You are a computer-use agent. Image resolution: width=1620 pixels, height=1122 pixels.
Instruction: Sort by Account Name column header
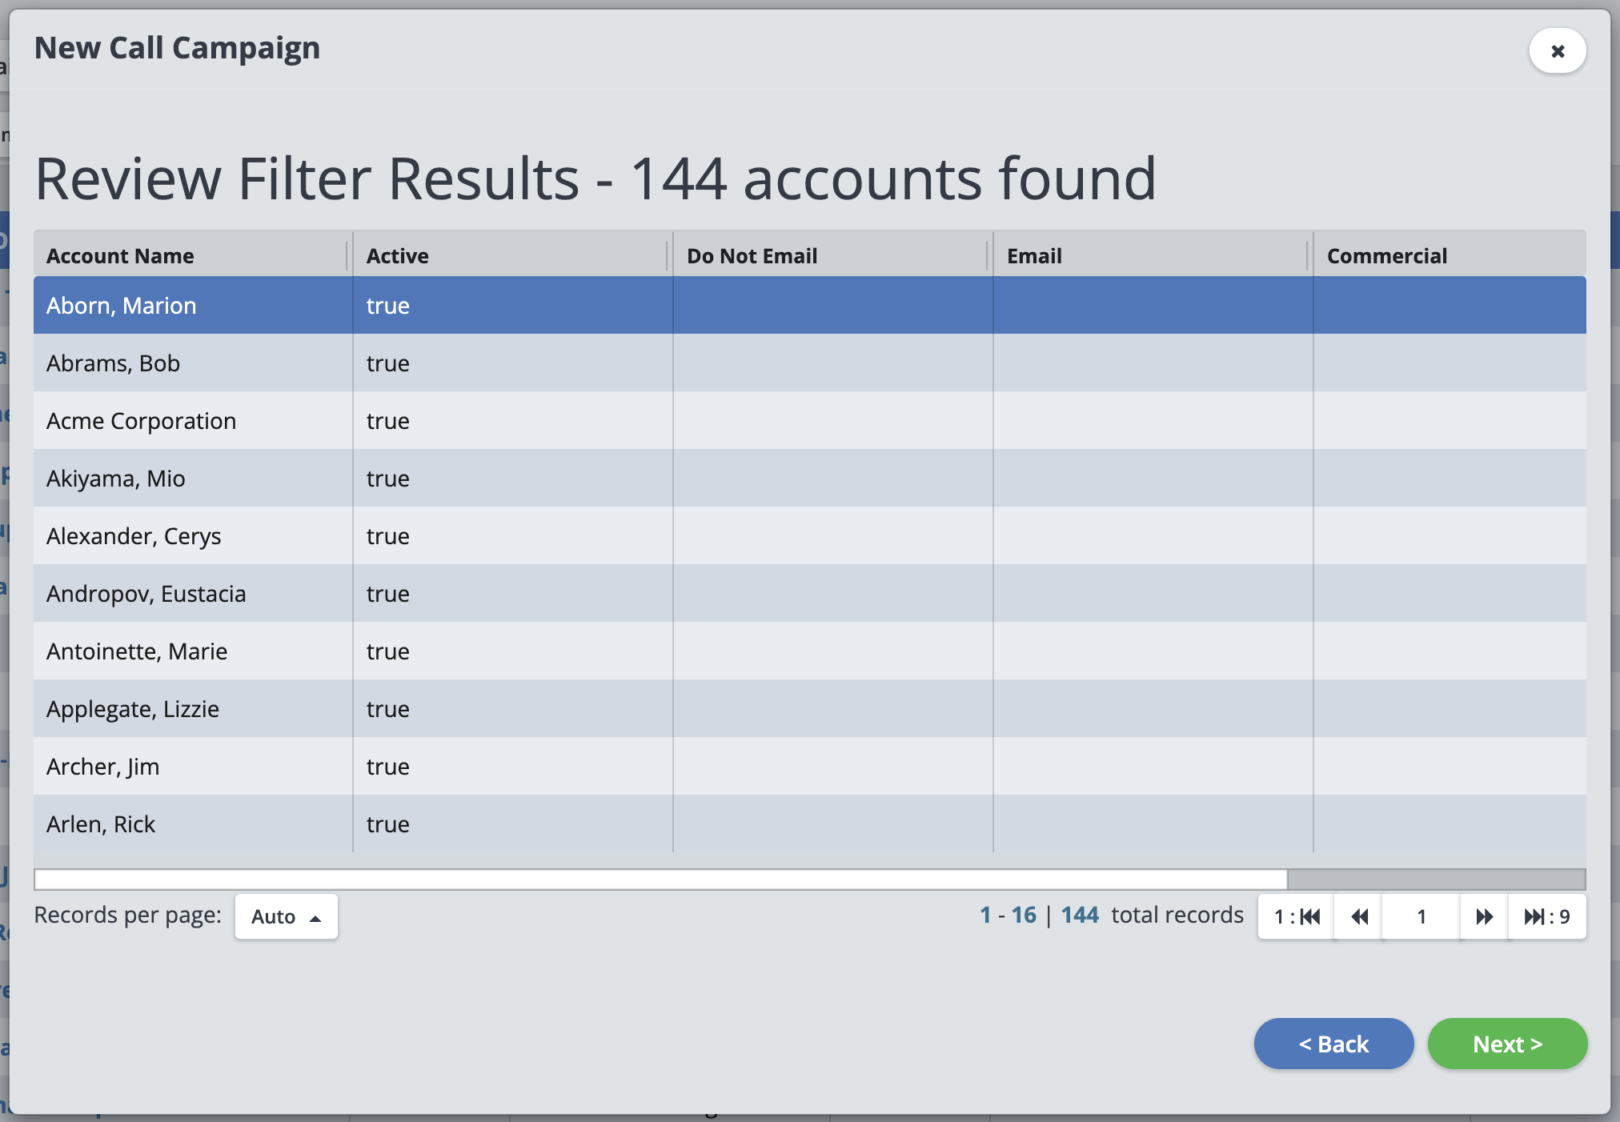pos(120,256)
